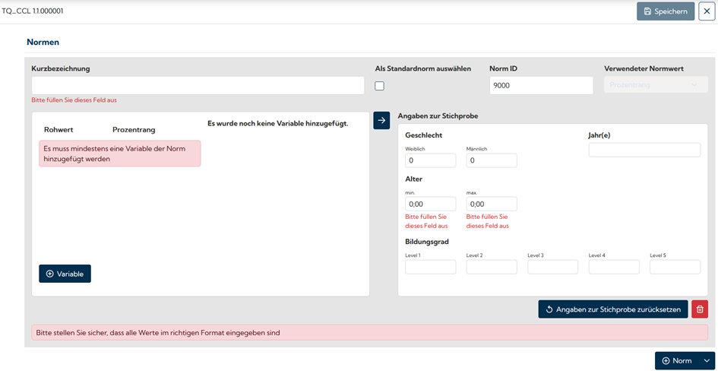718x371 pixels.
Task: Enable the Als Standardnorm auswählen checkbox
Action: coord(380,86)
